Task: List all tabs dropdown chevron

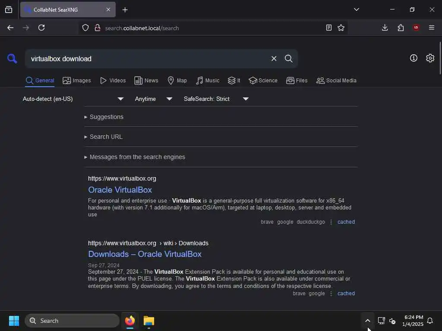Action: [x=356, y=9]
